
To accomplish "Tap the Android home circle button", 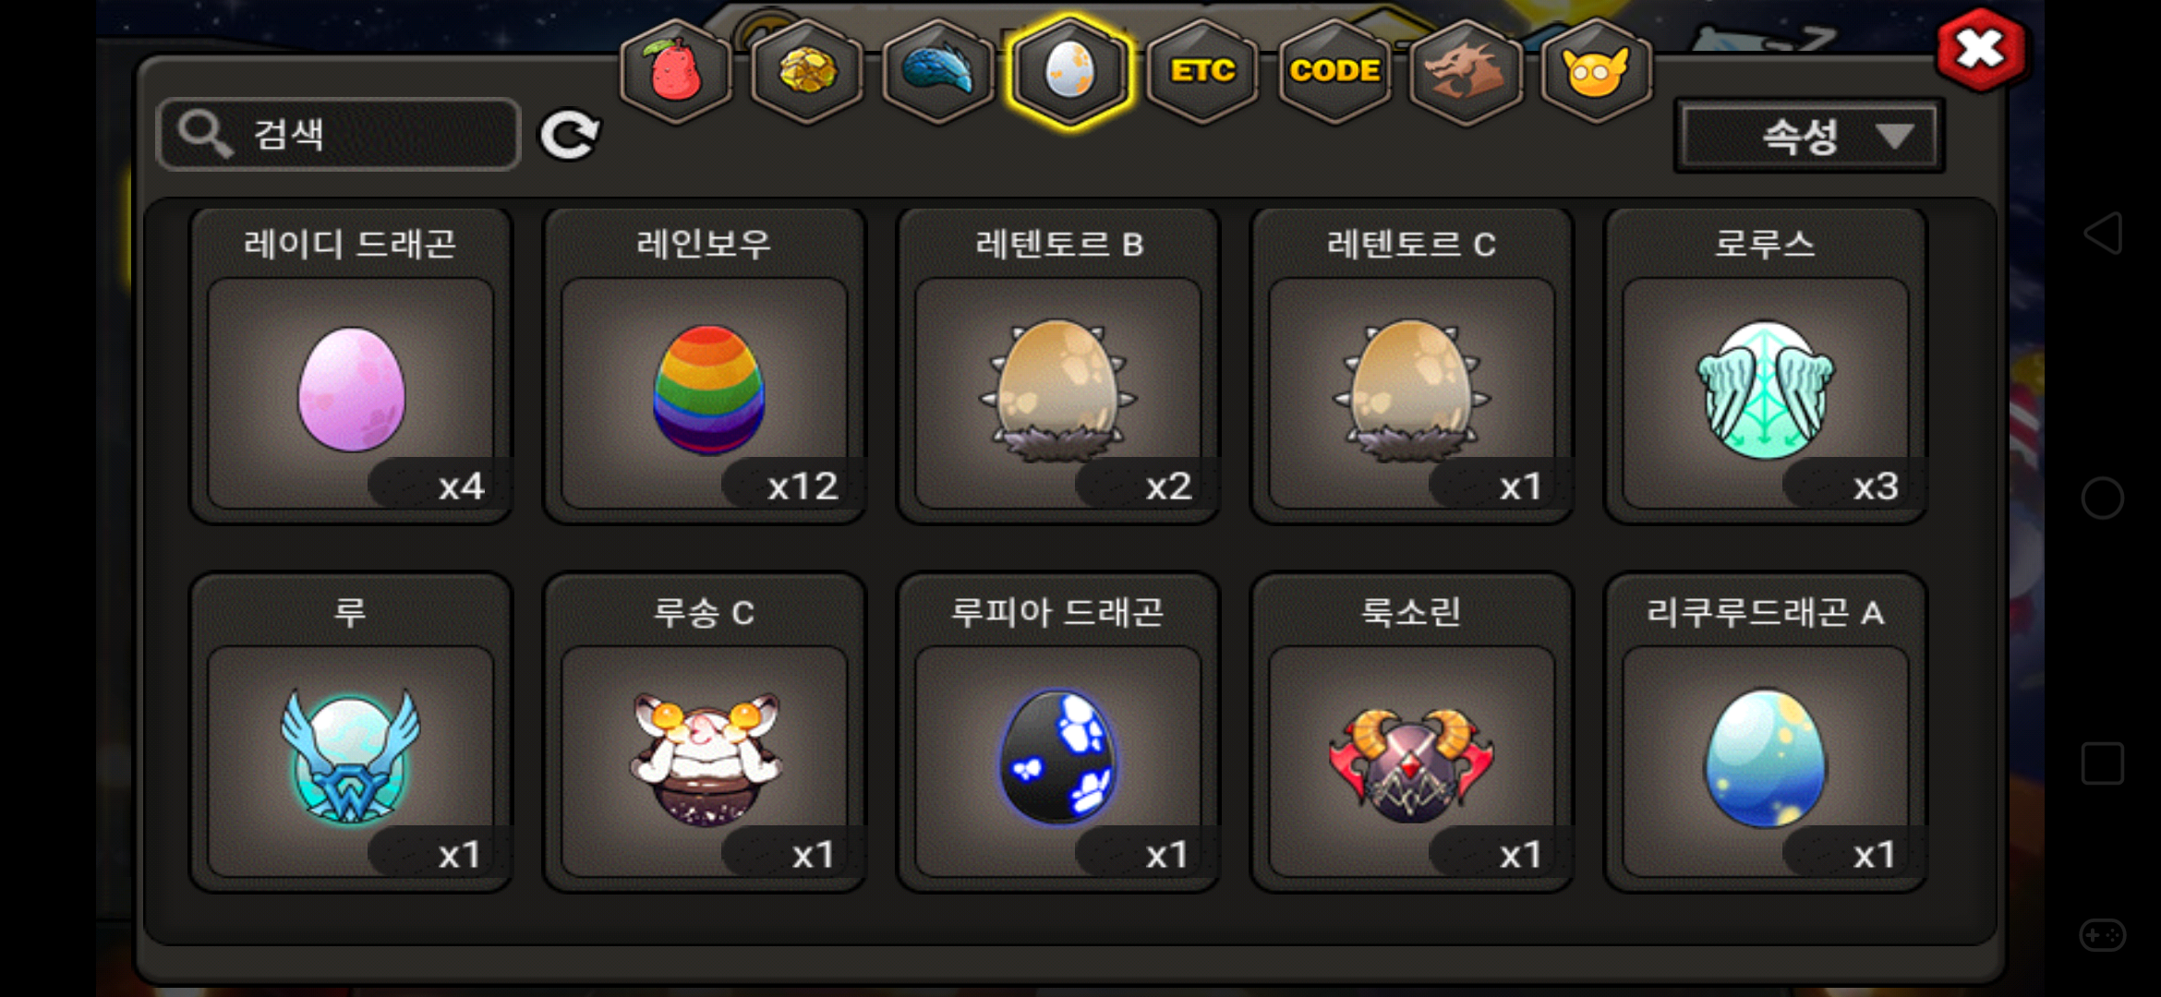I will pos(2103,498).
